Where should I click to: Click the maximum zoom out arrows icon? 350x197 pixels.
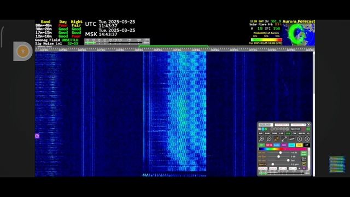284,138
